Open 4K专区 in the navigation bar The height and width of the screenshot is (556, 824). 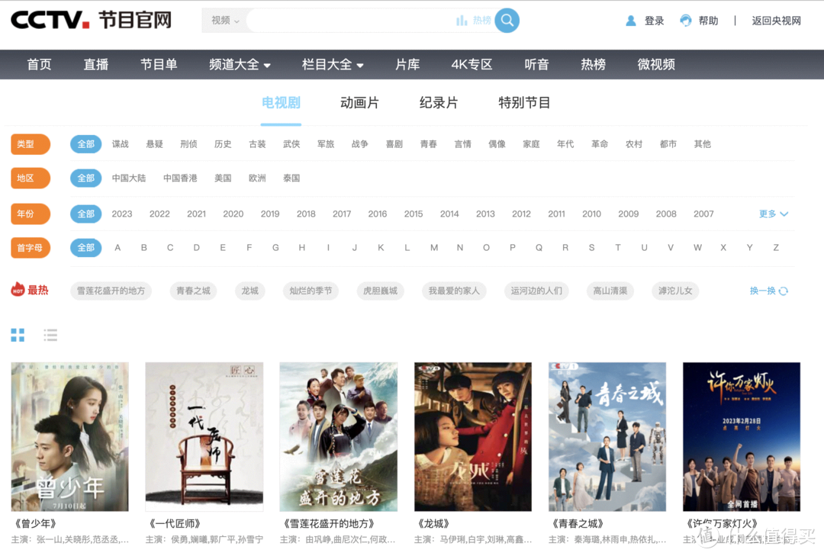(472, 65)
